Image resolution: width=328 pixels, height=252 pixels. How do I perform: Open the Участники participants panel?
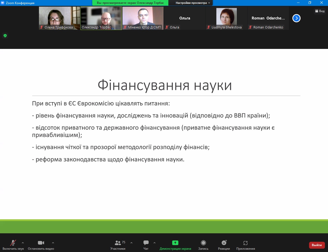tap(118, 245)
